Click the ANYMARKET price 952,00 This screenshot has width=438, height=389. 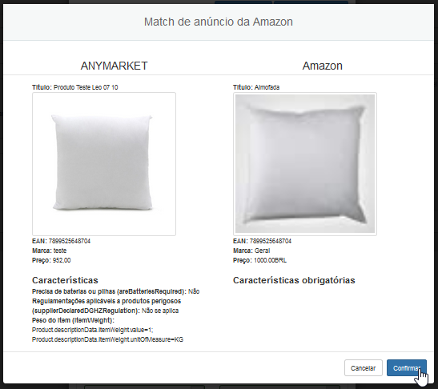click(62, 260)
